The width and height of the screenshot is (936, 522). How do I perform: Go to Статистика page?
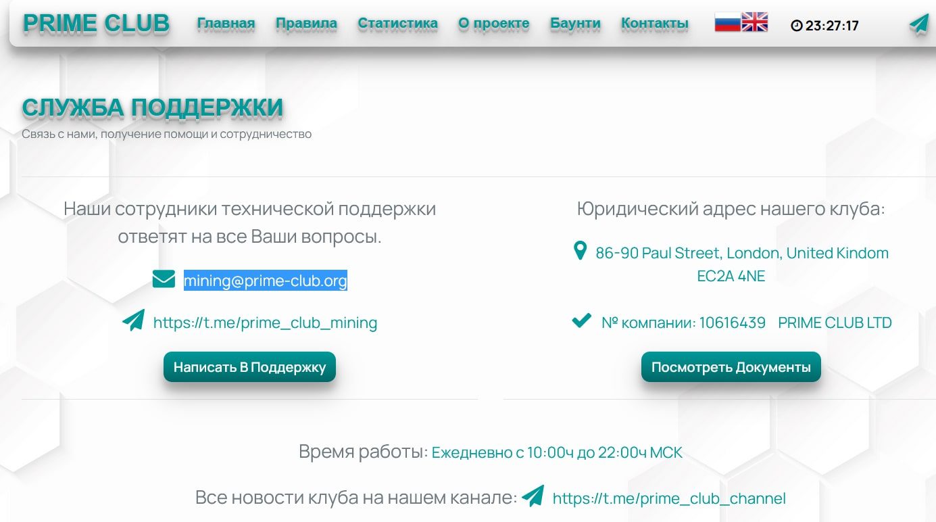[397, 24]
